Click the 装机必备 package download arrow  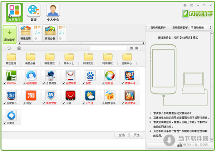60,39
